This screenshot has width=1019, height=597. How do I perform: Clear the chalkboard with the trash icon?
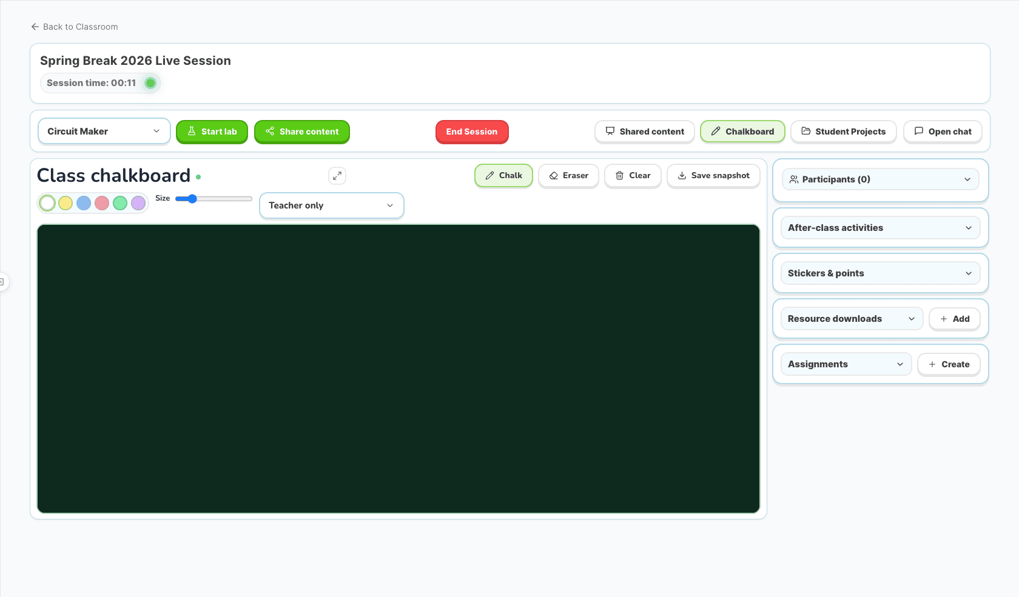pyautogui.click(x=633, y=175)
